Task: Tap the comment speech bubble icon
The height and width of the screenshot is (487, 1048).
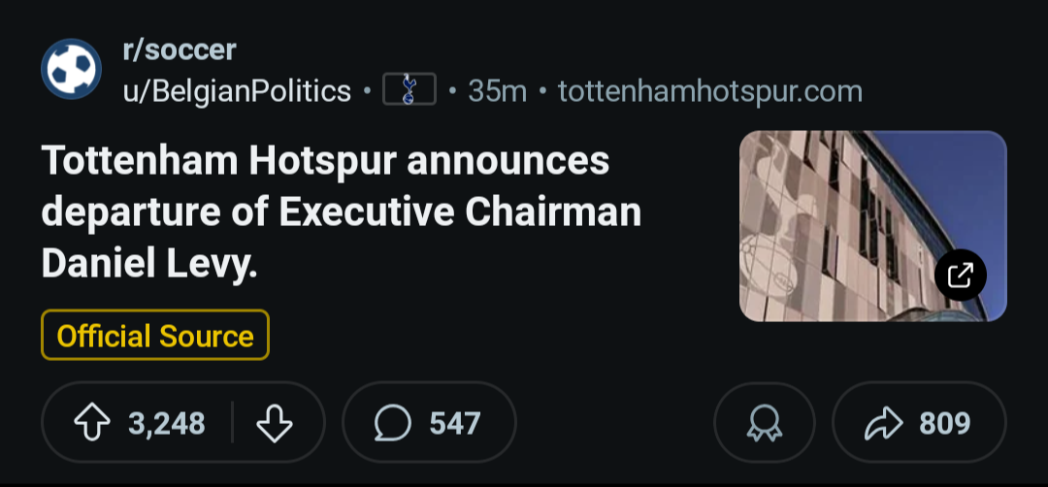Action: pyautogui.click(x=393, y=423)
